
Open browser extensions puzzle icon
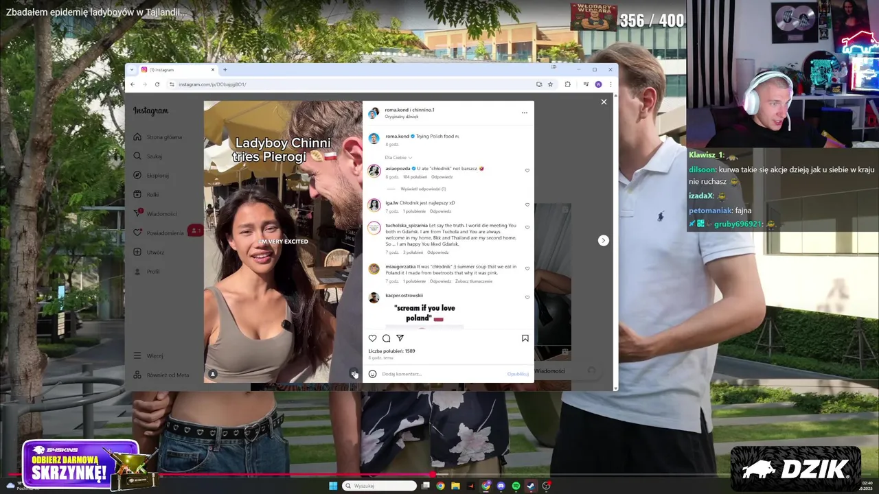568,84
